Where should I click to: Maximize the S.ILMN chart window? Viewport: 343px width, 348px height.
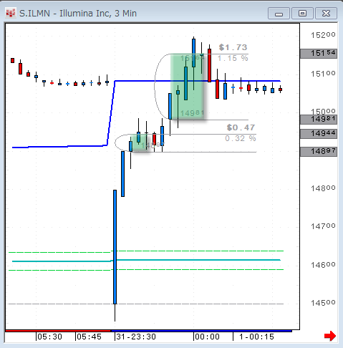[302, 14]
